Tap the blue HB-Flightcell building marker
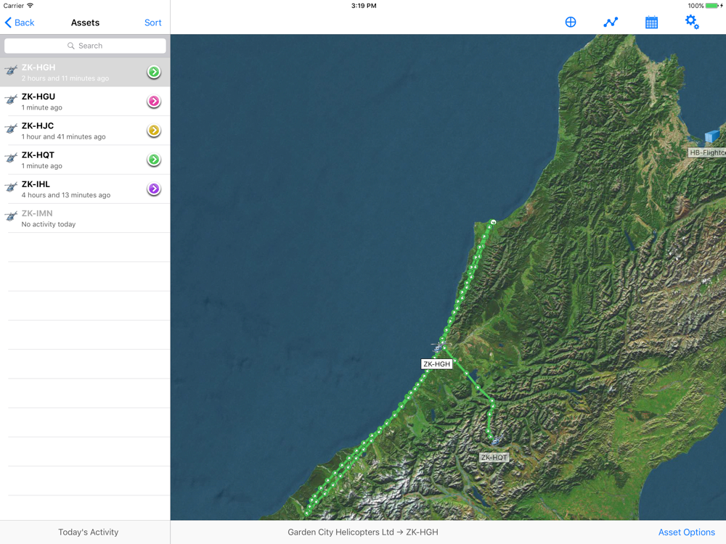This screenshot has height=544, width=726. click(712, 136)
